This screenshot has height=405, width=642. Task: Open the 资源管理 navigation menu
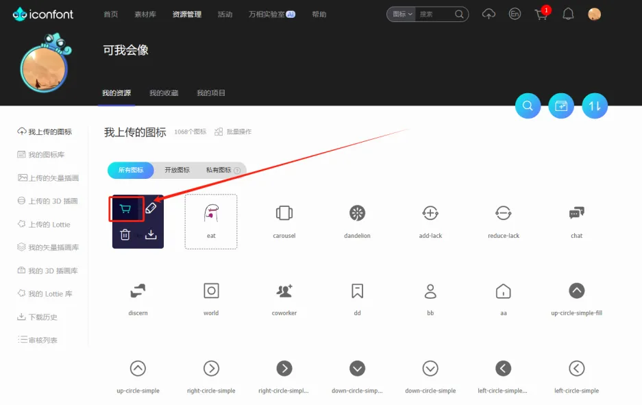click(187, 14)
